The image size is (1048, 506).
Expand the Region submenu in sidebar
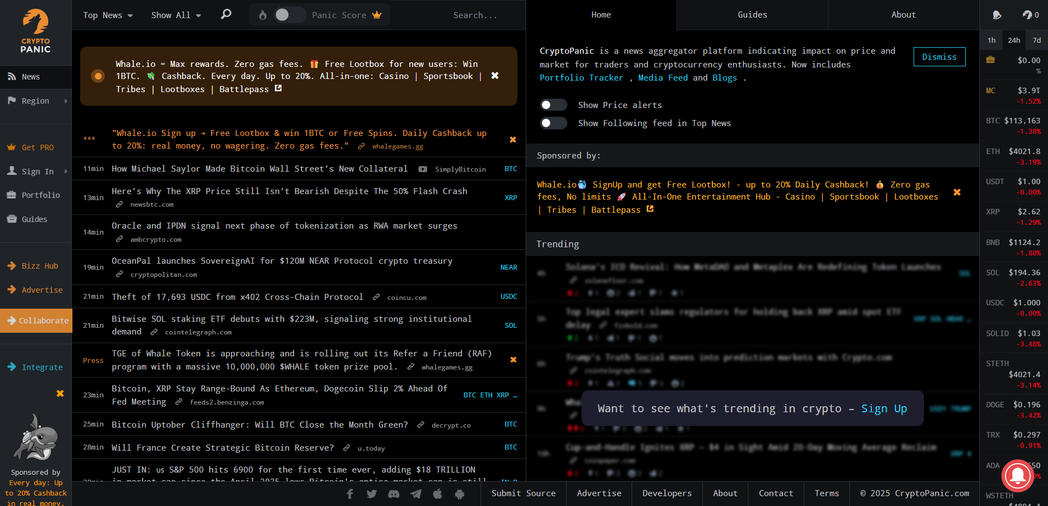pos(36,101)
